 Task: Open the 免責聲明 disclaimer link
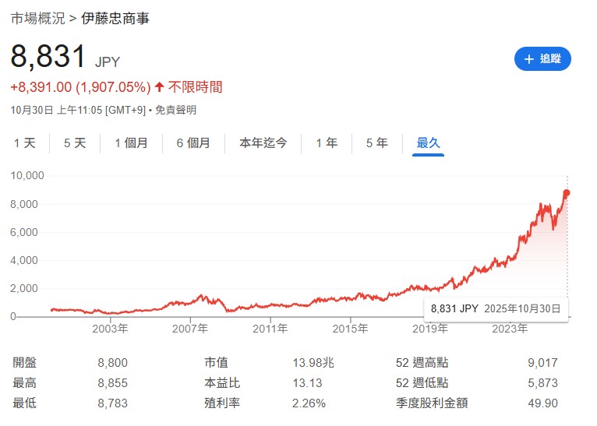175,111
